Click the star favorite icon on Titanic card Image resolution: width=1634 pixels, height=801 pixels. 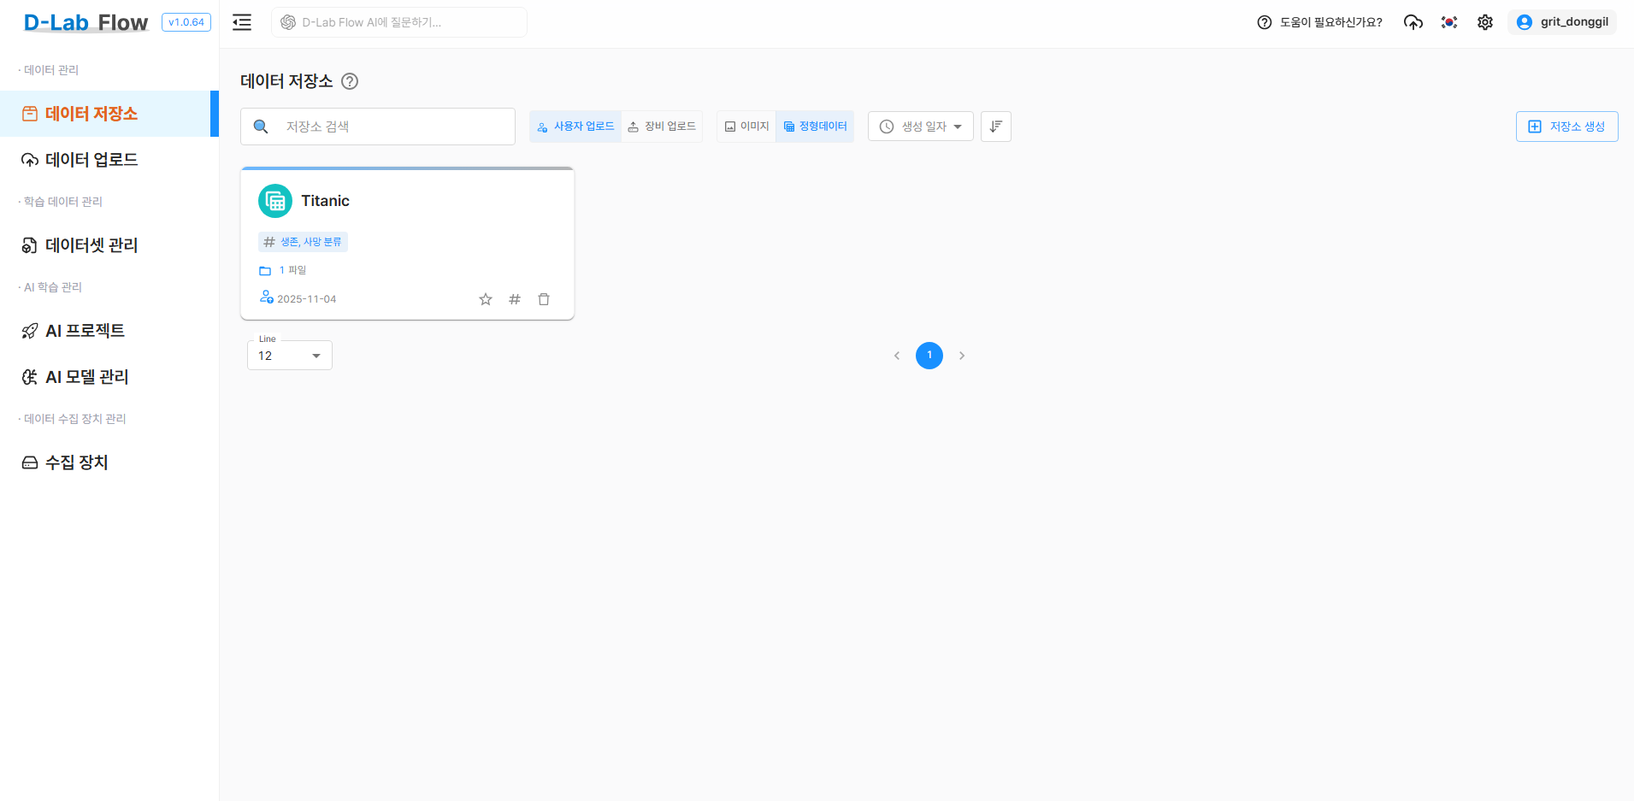[486, 299]
